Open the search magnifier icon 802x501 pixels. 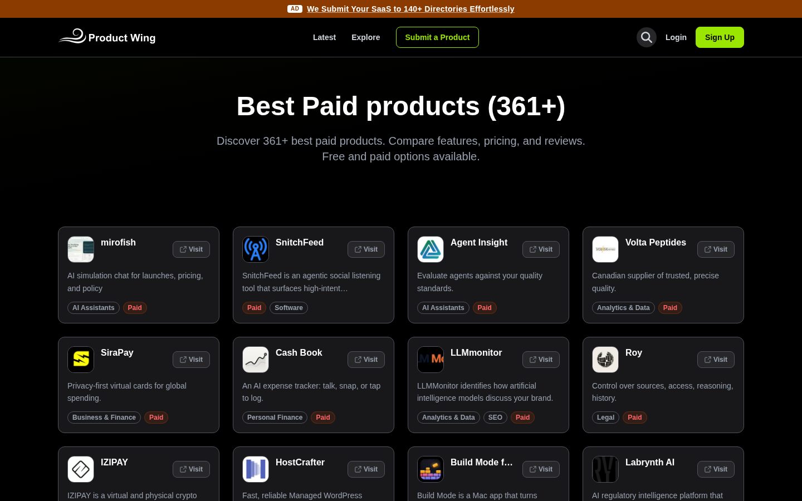click(x=647, y=37)
